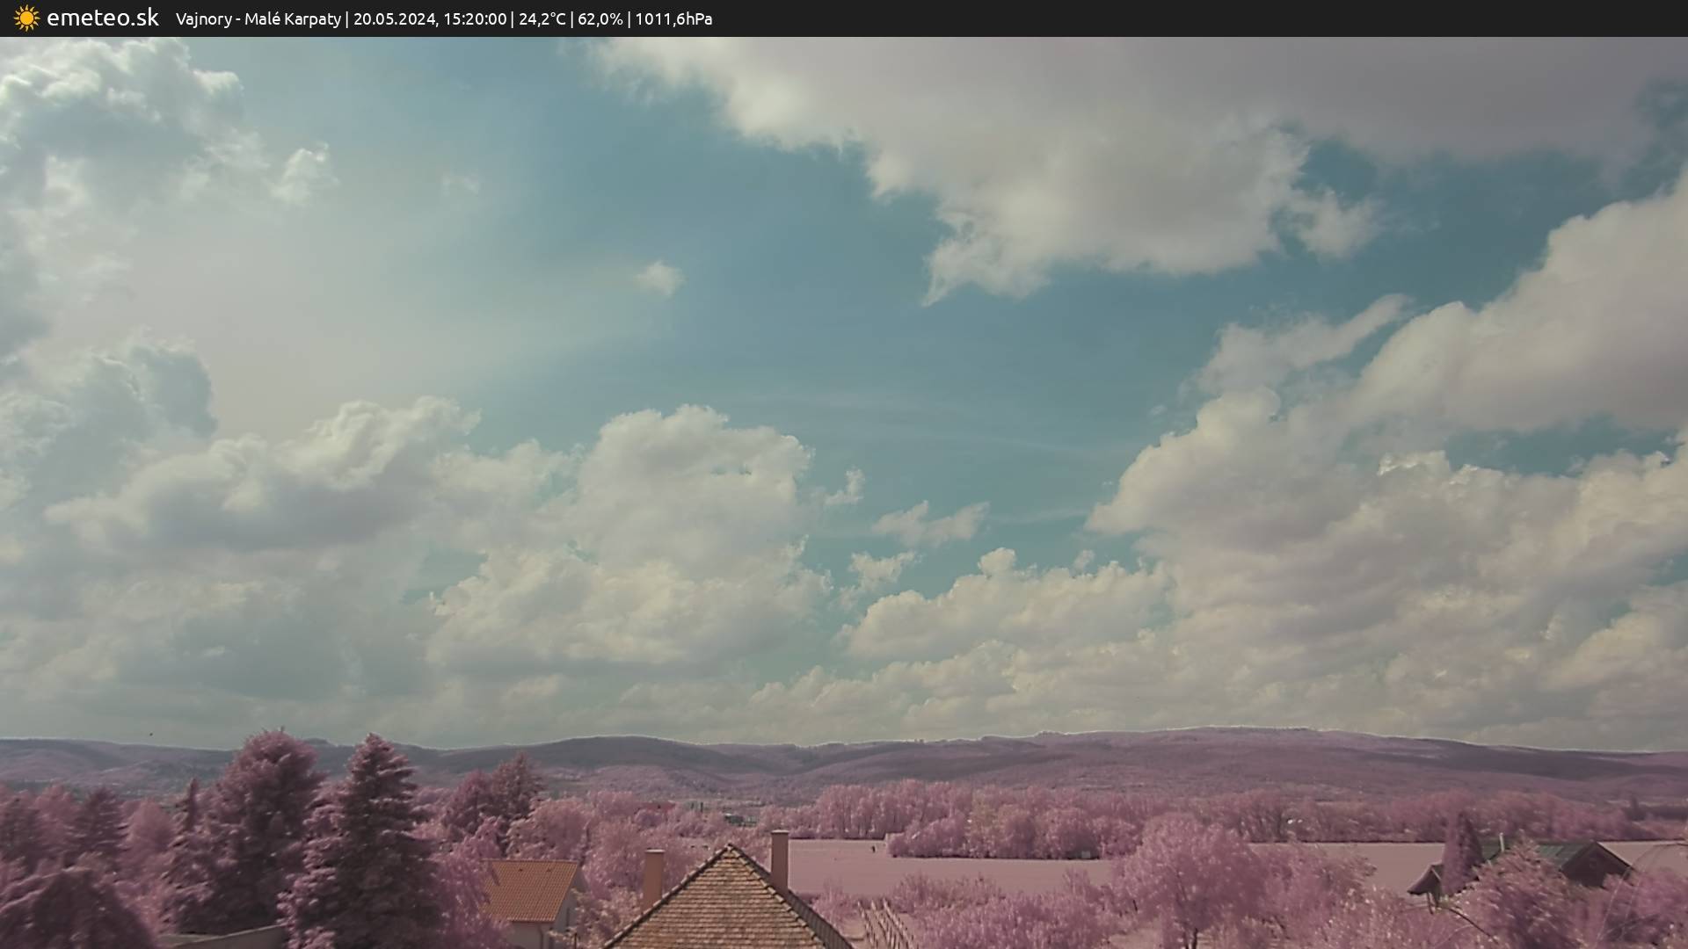
Task: Click the small orange roof on left
Action: tap(529, 889)
